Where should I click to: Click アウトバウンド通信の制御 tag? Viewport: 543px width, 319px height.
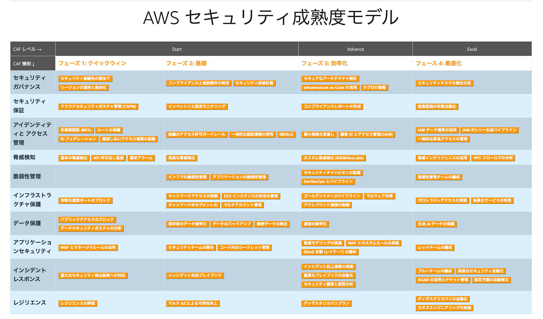click(x=327, y=205)
